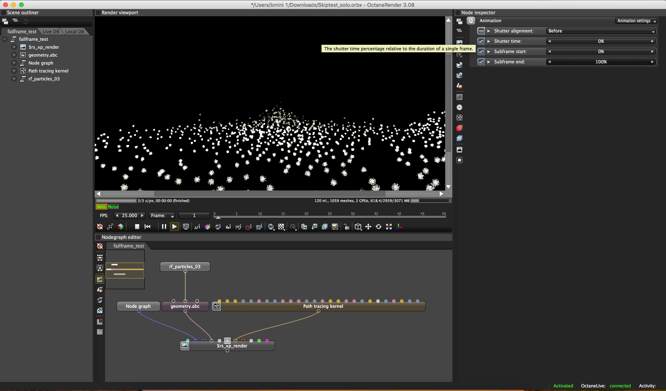Select the failframe_test nodegraph tab
Image resolution: width=666 pixels, height=391 pixels.
[129, 246]
